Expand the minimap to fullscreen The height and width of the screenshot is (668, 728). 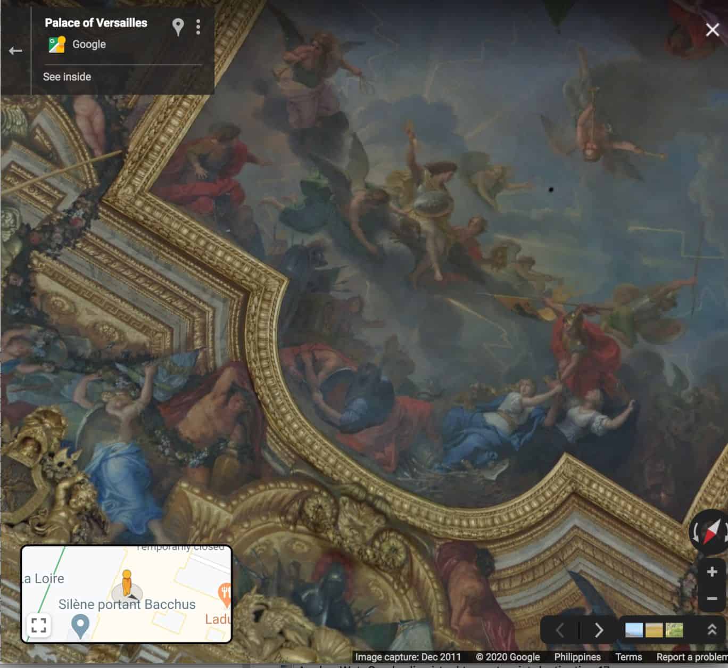(x=39, y=625)
